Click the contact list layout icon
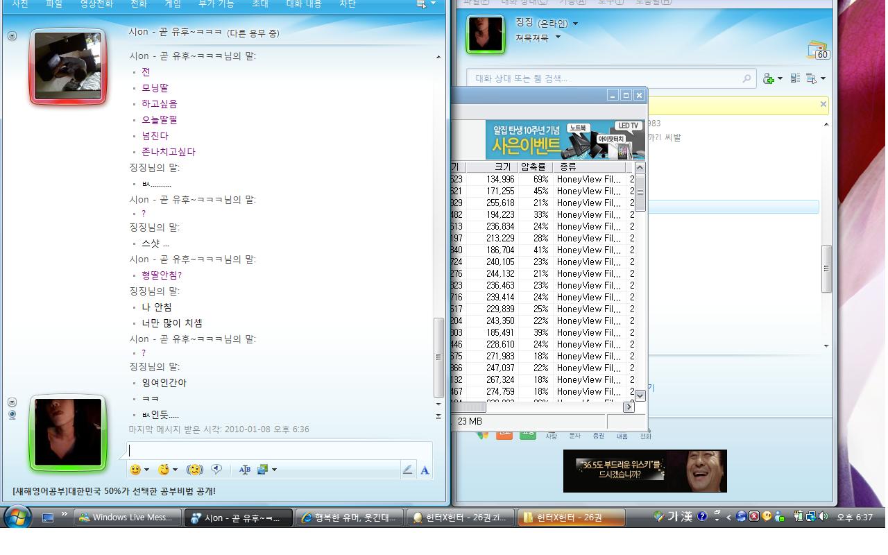This screenshot has width=888, height=555. [x=795, y=78]
